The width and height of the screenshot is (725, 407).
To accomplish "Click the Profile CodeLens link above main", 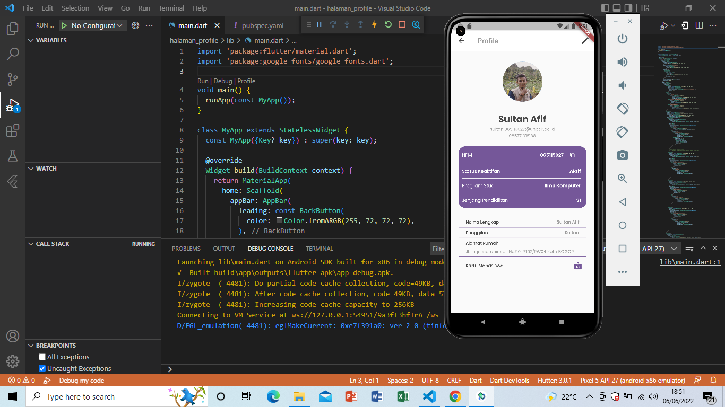I will [246, 81].
